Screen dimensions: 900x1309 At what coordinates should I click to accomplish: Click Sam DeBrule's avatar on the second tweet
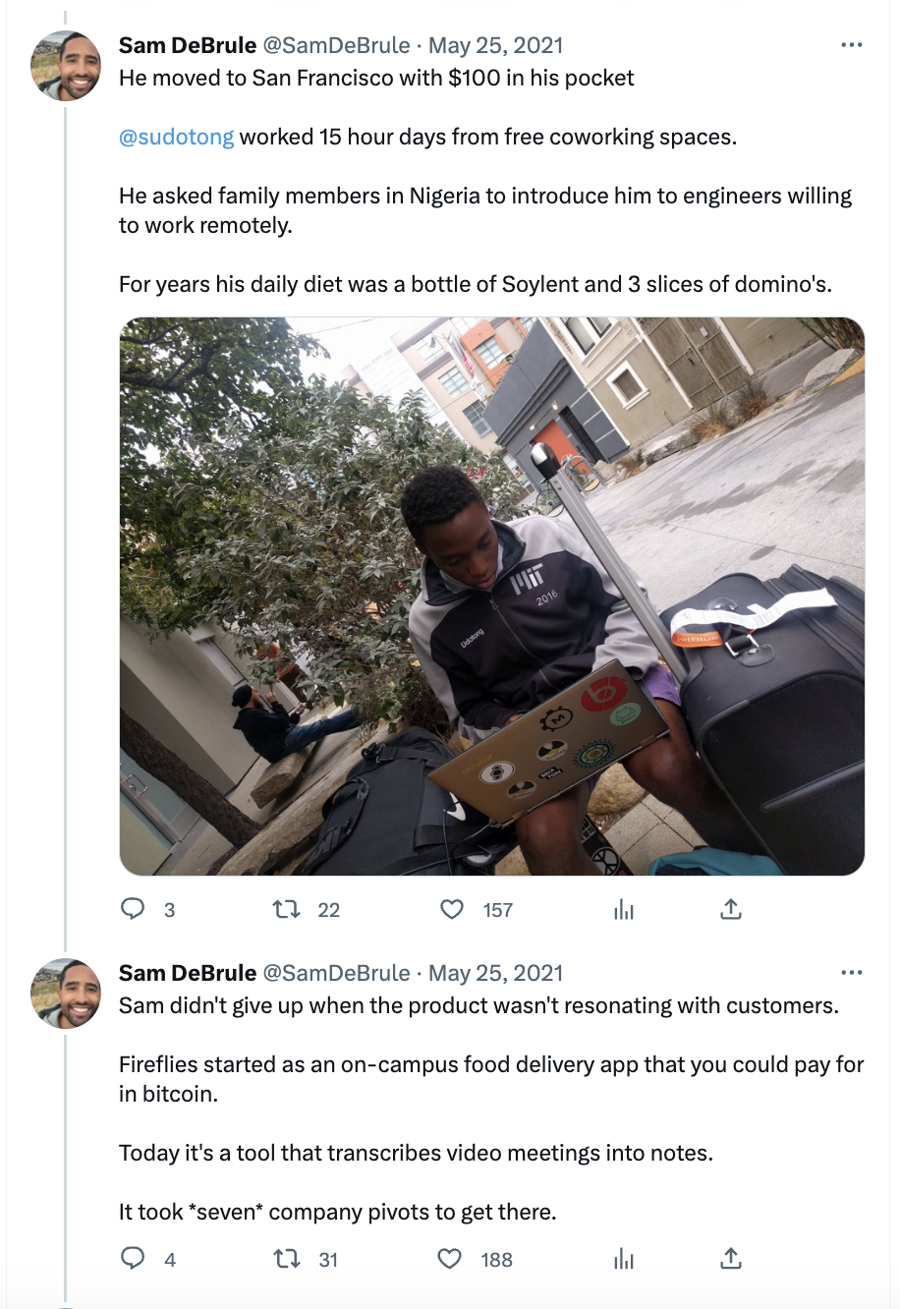click(x=66, y=994)
